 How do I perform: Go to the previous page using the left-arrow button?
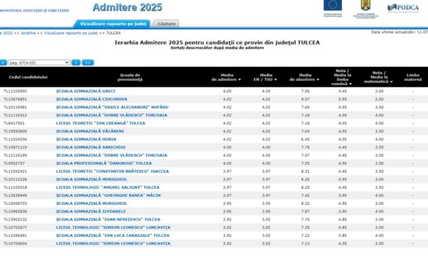[x=3, y=63]
